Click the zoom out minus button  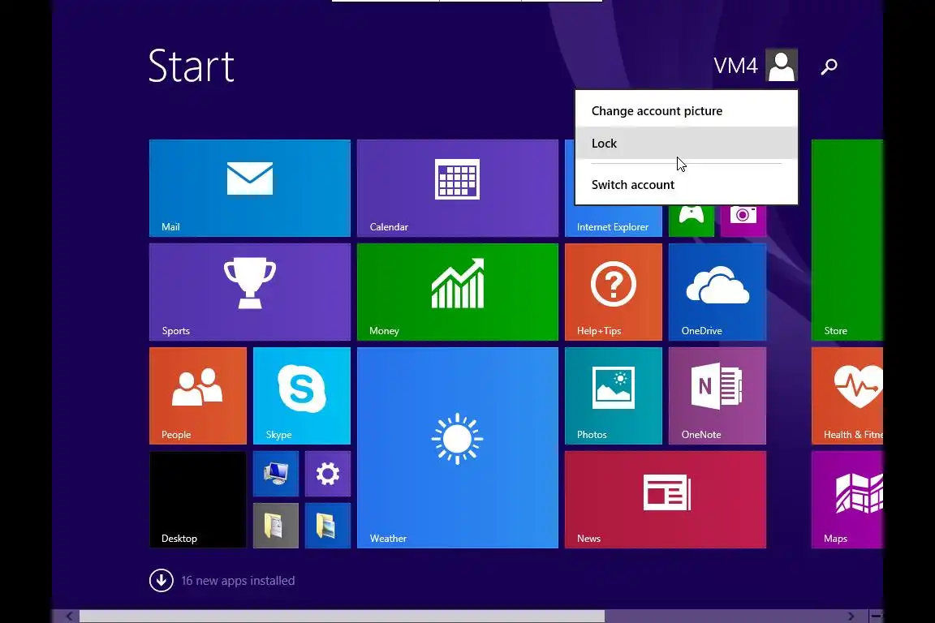876,616
